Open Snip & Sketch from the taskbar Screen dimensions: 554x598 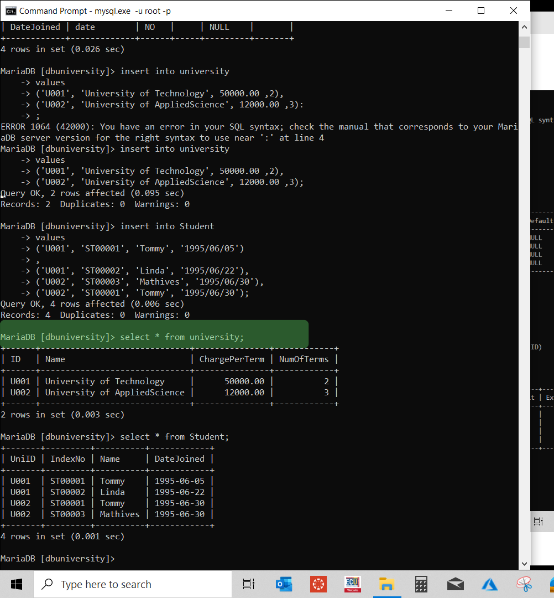point(523,584)
